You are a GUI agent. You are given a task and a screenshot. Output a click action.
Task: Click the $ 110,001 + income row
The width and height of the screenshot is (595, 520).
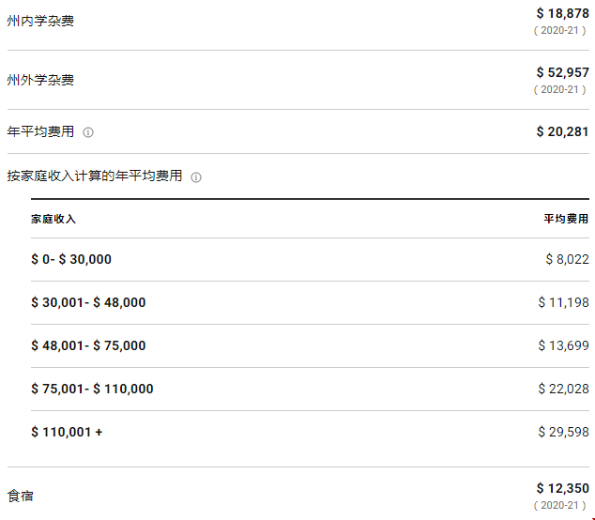[x=310, y=433]
